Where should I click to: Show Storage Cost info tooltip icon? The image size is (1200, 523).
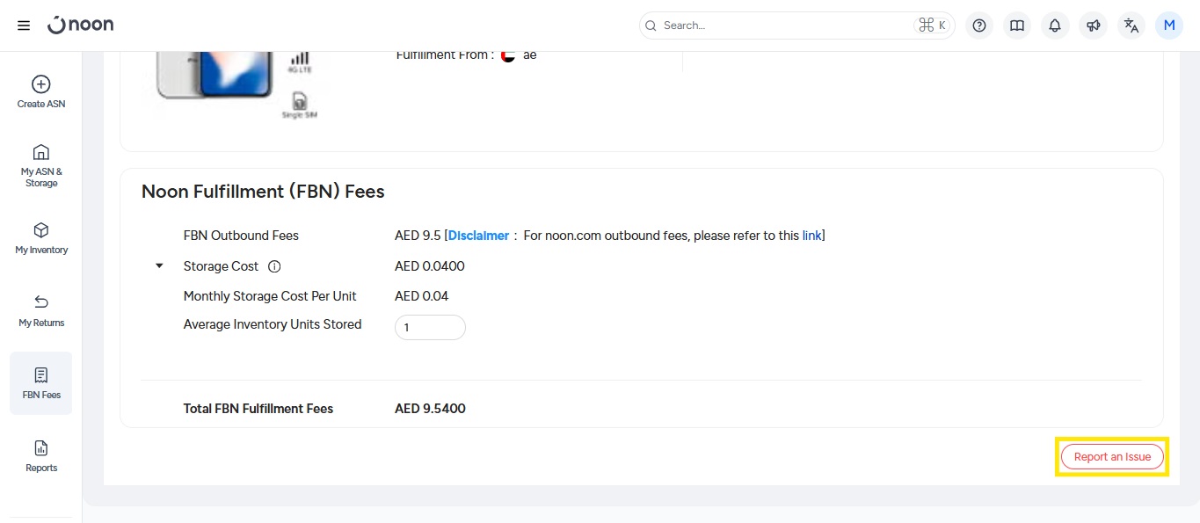pos(274,266)
